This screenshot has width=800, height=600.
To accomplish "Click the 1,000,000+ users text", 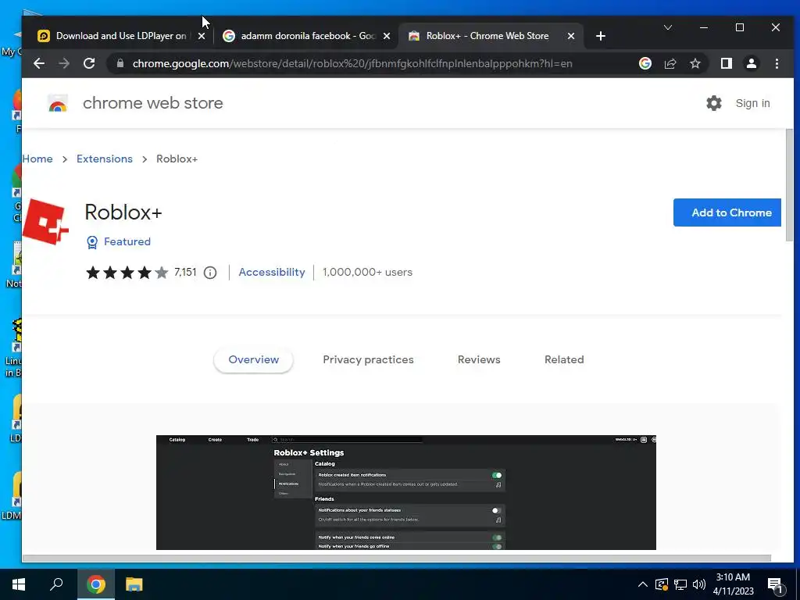I will [367, 272].
